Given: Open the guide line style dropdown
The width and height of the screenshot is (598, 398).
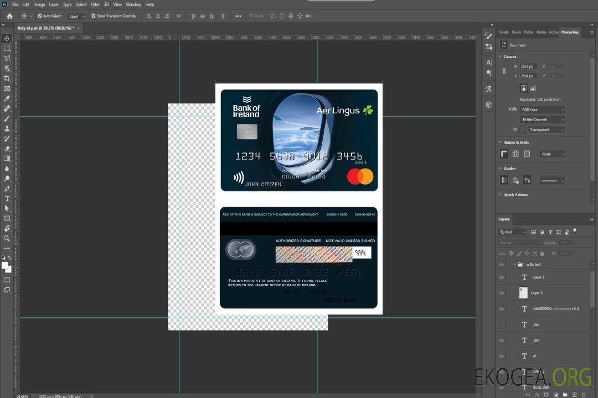Looking at the screenshot, I should [552, 181].
